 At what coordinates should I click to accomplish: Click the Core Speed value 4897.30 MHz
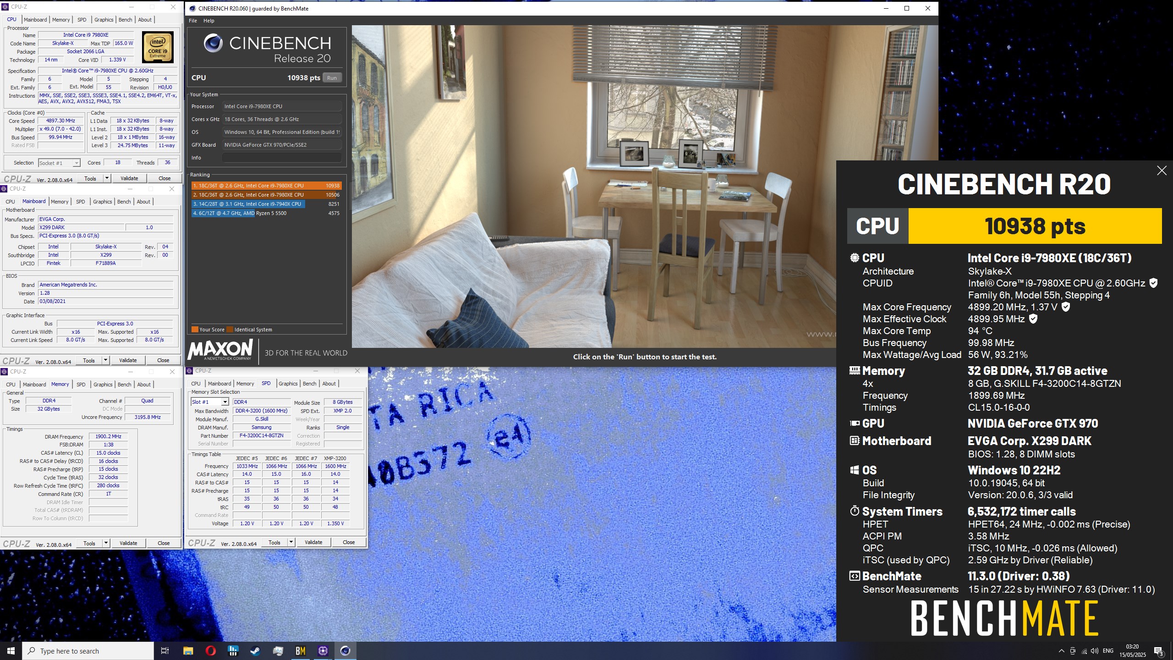(x=60, y=121)
